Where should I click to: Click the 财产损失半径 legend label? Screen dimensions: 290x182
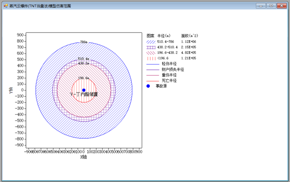(173, 70)
